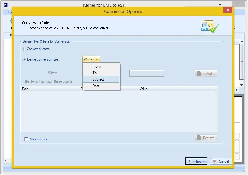
Task: Click the lower panel down chevron
Action: coord(237,153)
